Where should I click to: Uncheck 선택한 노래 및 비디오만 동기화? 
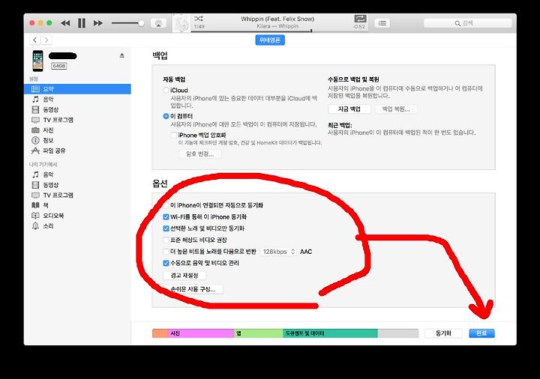tap(166, 228)
